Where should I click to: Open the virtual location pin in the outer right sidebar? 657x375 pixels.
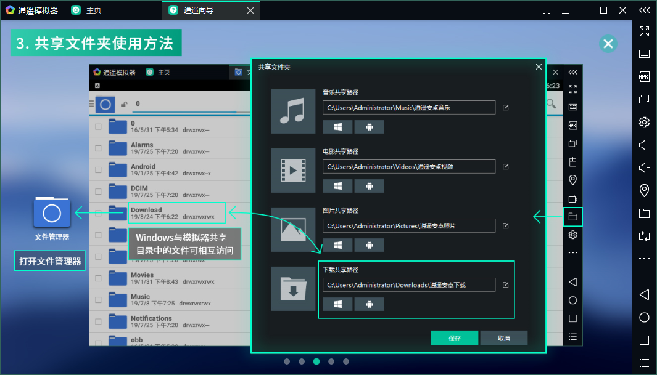coord(644,191)
